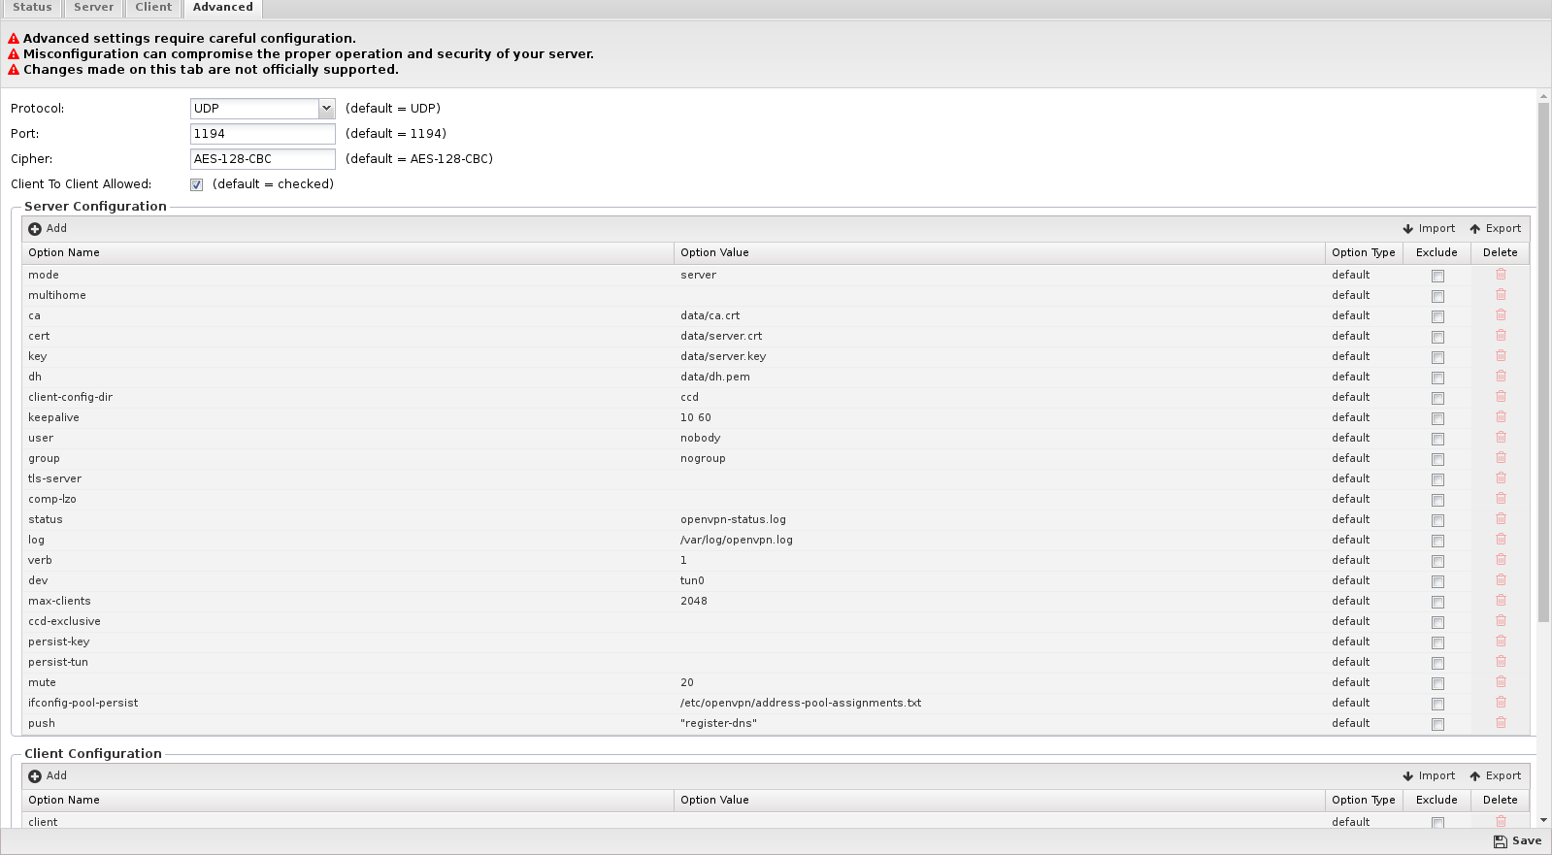This screenshot has width=1552, height=855.
Task: Click Add icon in Client Configuration
Action: click(35, 776)
